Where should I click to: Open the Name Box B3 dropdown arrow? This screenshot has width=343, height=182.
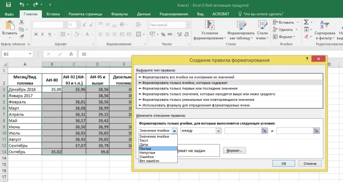tap(30, 54)
